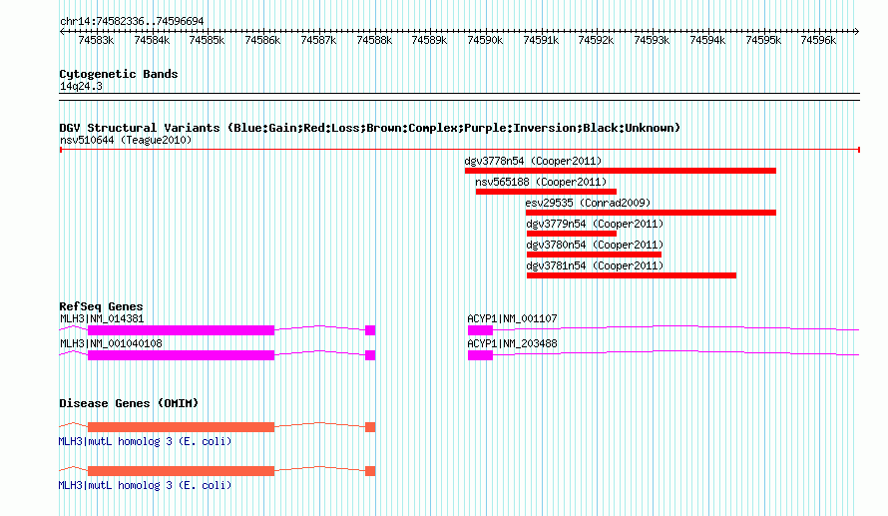Click the red dgv3778n54 loss bar

click(621, 171)
